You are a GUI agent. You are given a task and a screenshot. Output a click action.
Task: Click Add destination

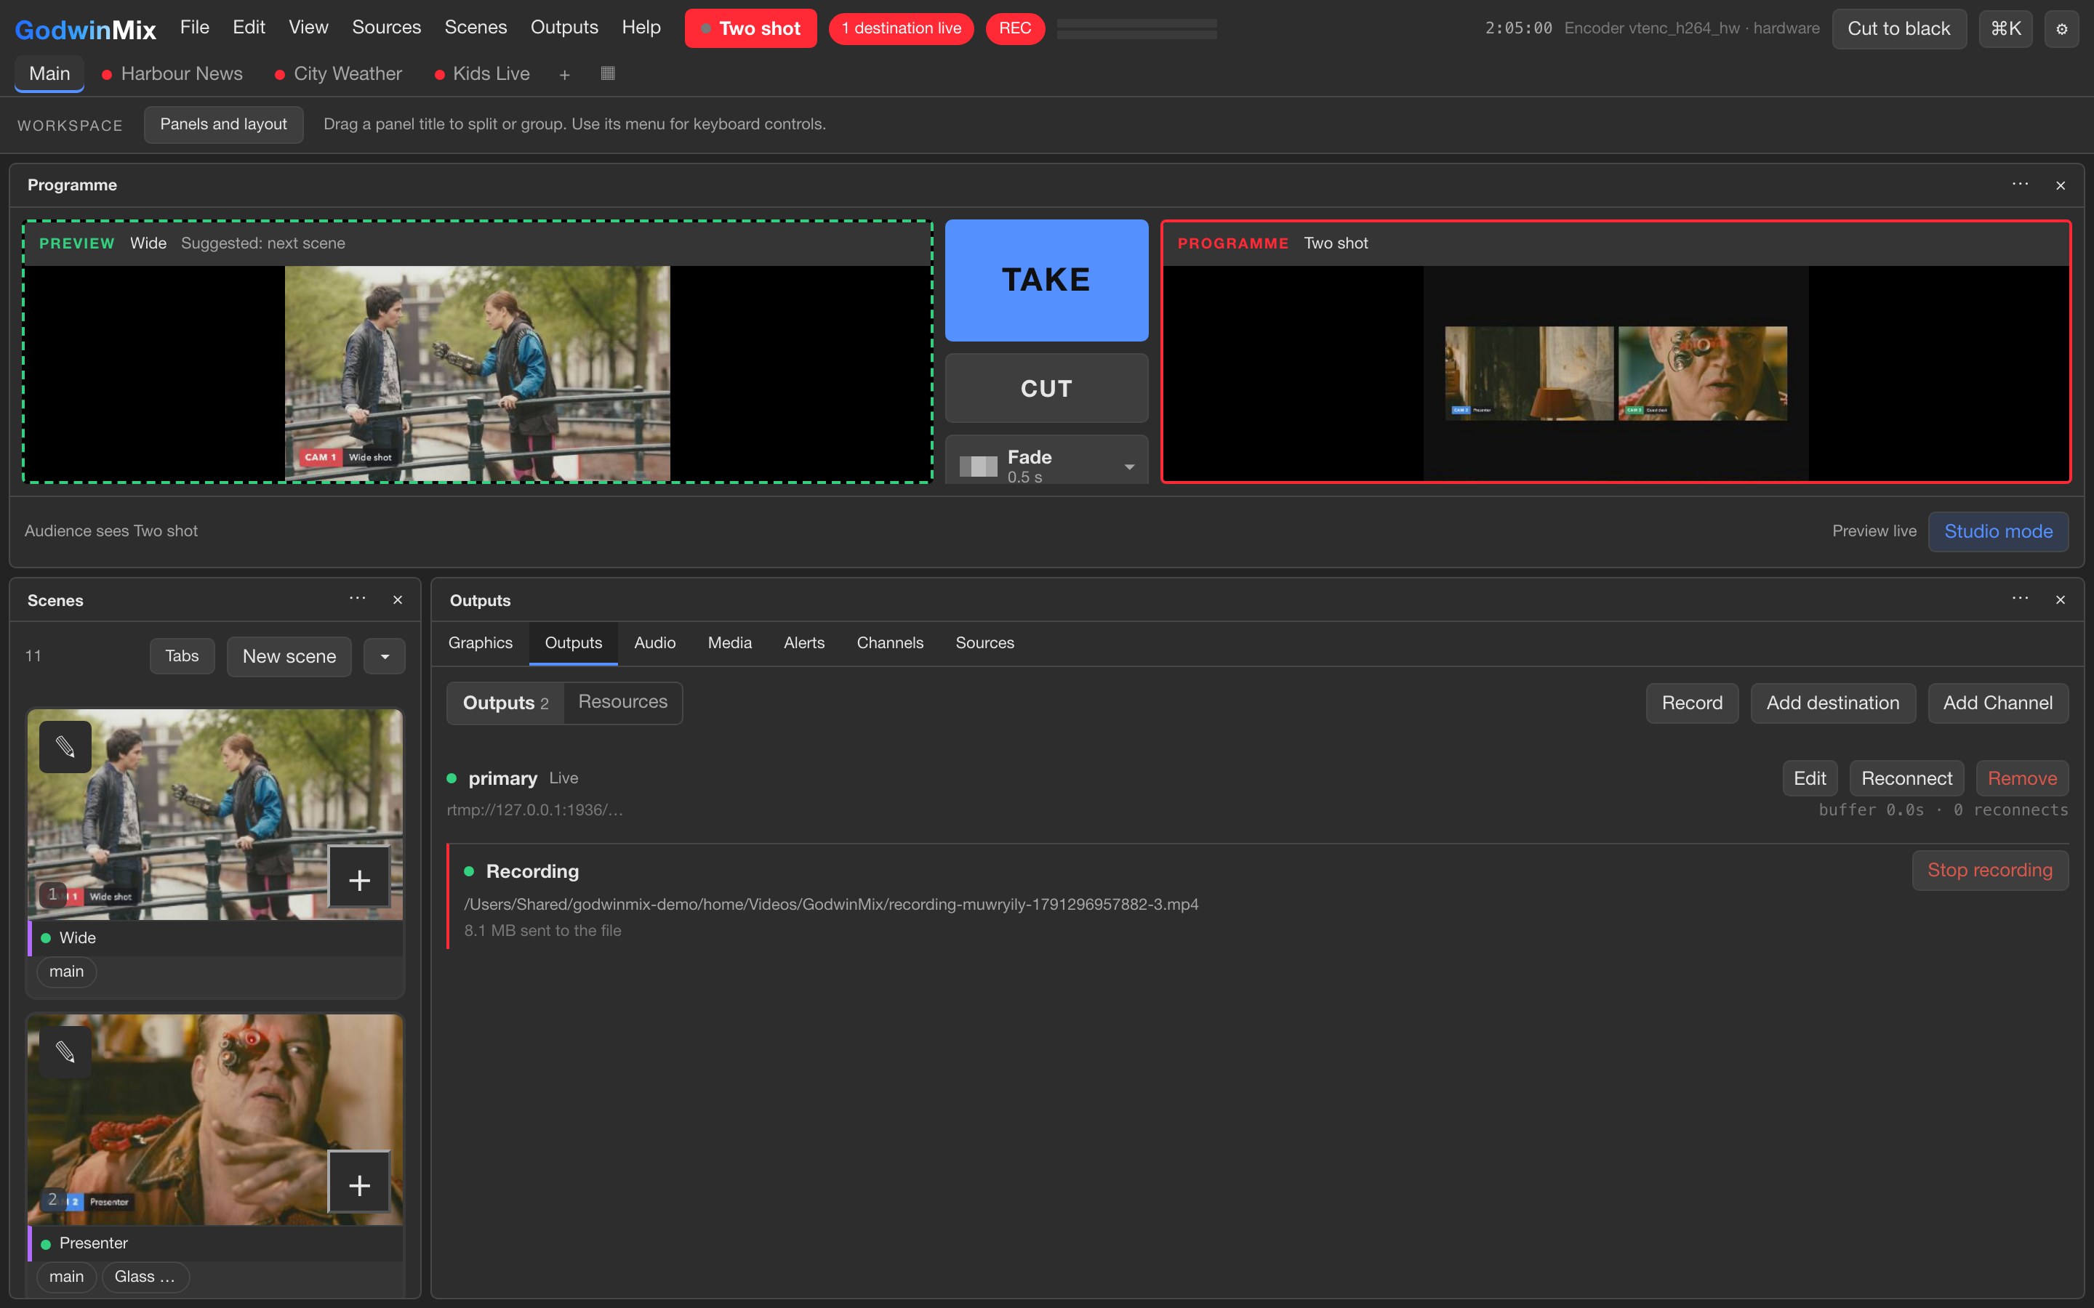coord(1833,703)
